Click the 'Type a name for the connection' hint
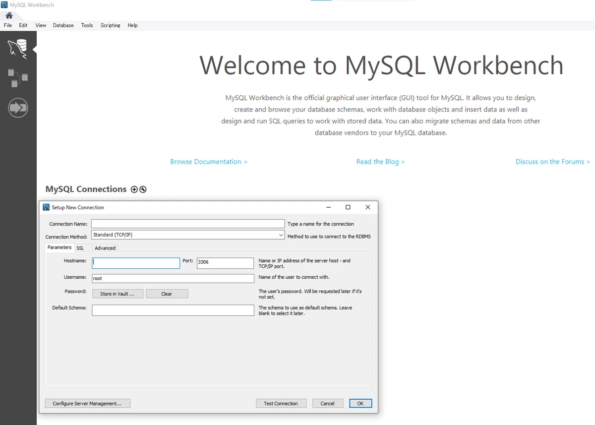595x425 pixels. (321, 224)
